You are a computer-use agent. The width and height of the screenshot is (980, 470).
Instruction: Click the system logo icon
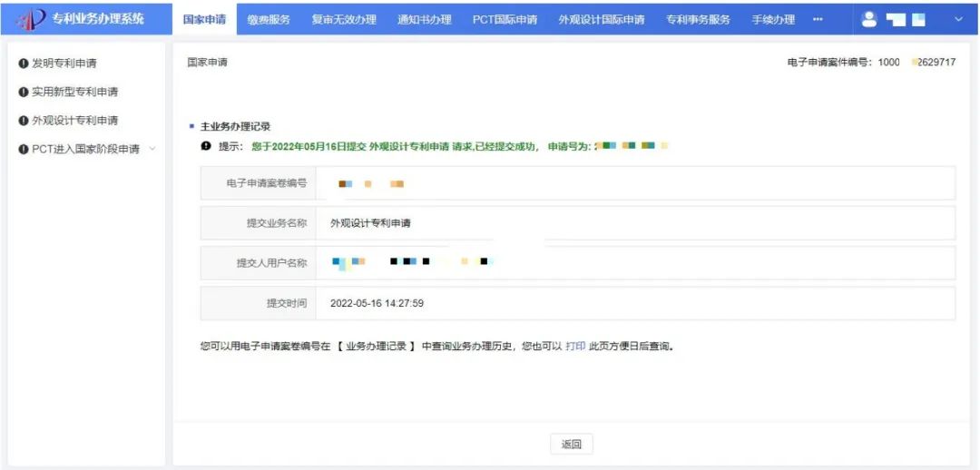pos(31,19)
